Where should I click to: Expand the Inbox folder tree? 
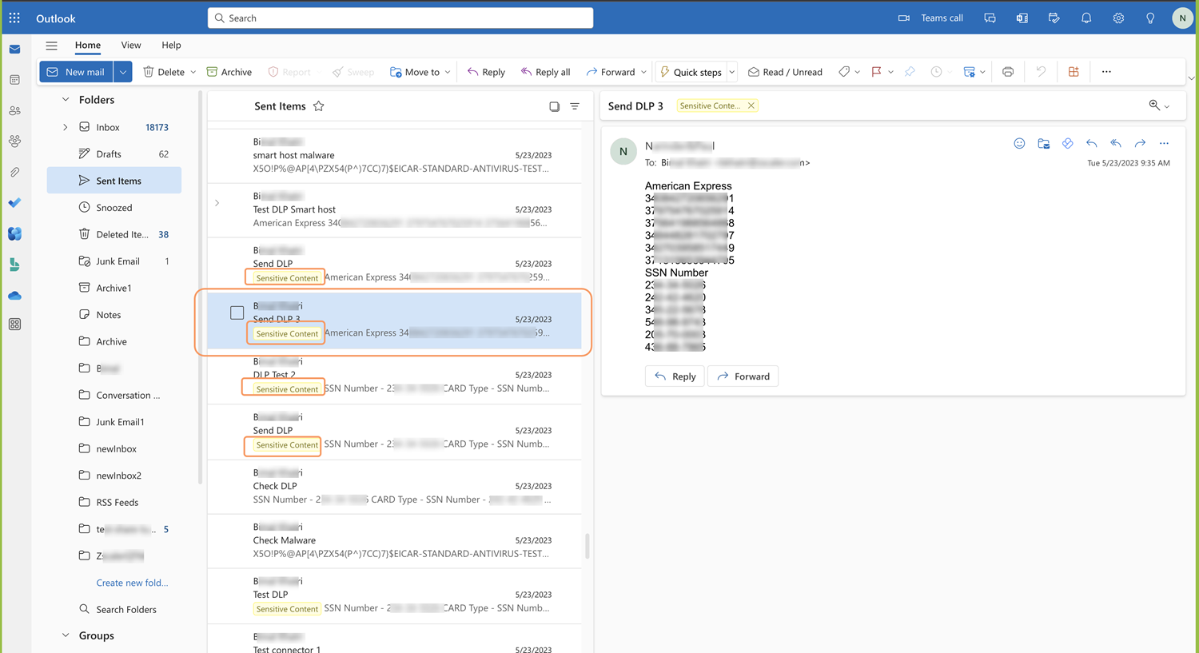(65, 126)
